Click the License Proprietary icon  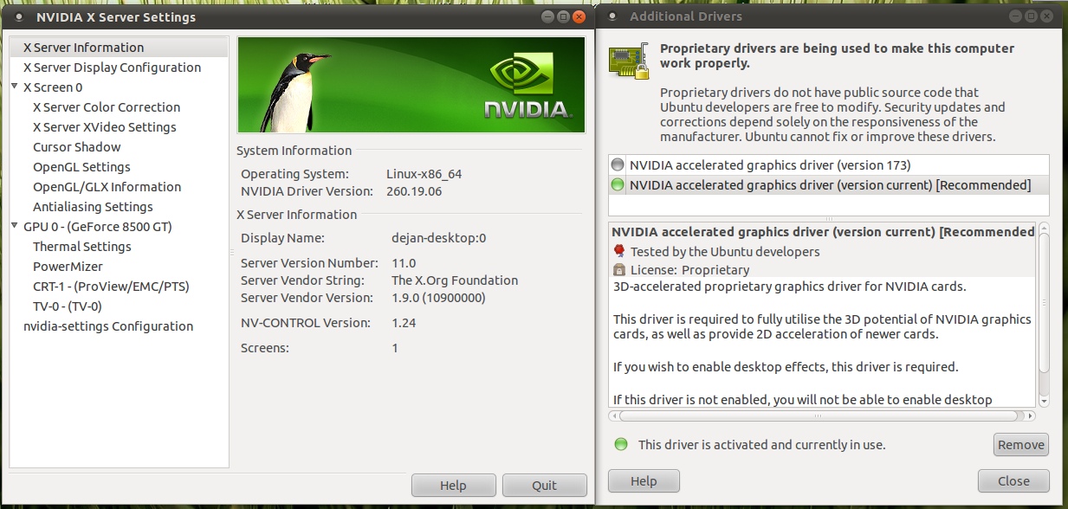tap(618, 270)
